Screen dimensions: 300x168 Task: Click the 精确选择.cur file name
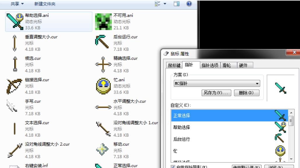(125, 59)
